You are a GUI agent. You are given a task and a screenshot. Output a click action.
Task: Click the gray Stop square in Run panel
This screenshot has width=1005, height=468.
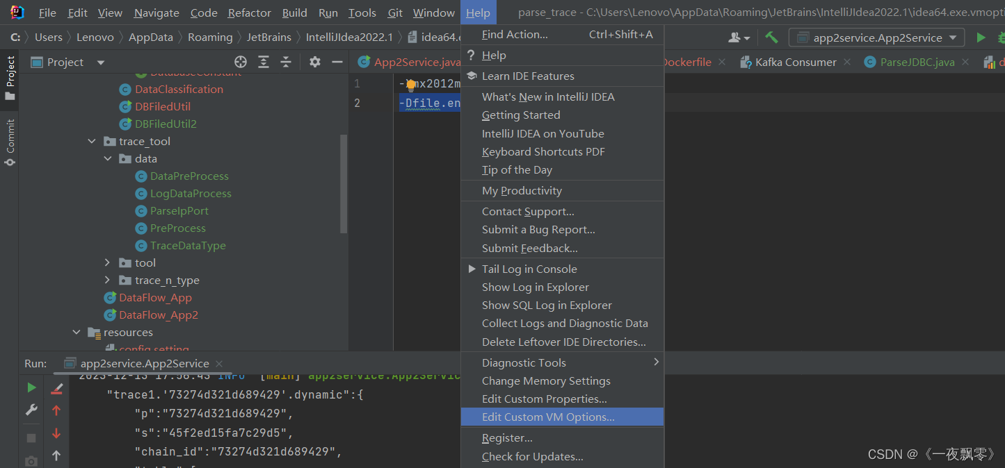pyautogui.click(x=31, y=438)
